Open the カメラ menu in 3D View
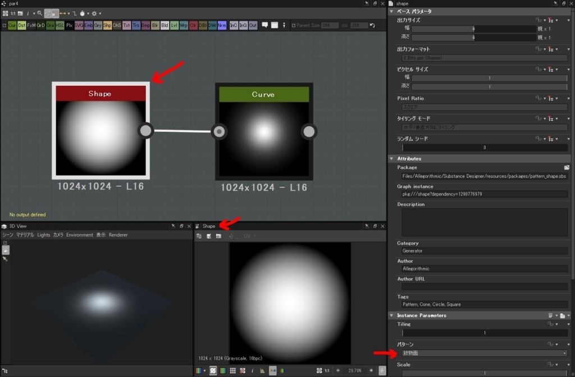 click(58, 235)
